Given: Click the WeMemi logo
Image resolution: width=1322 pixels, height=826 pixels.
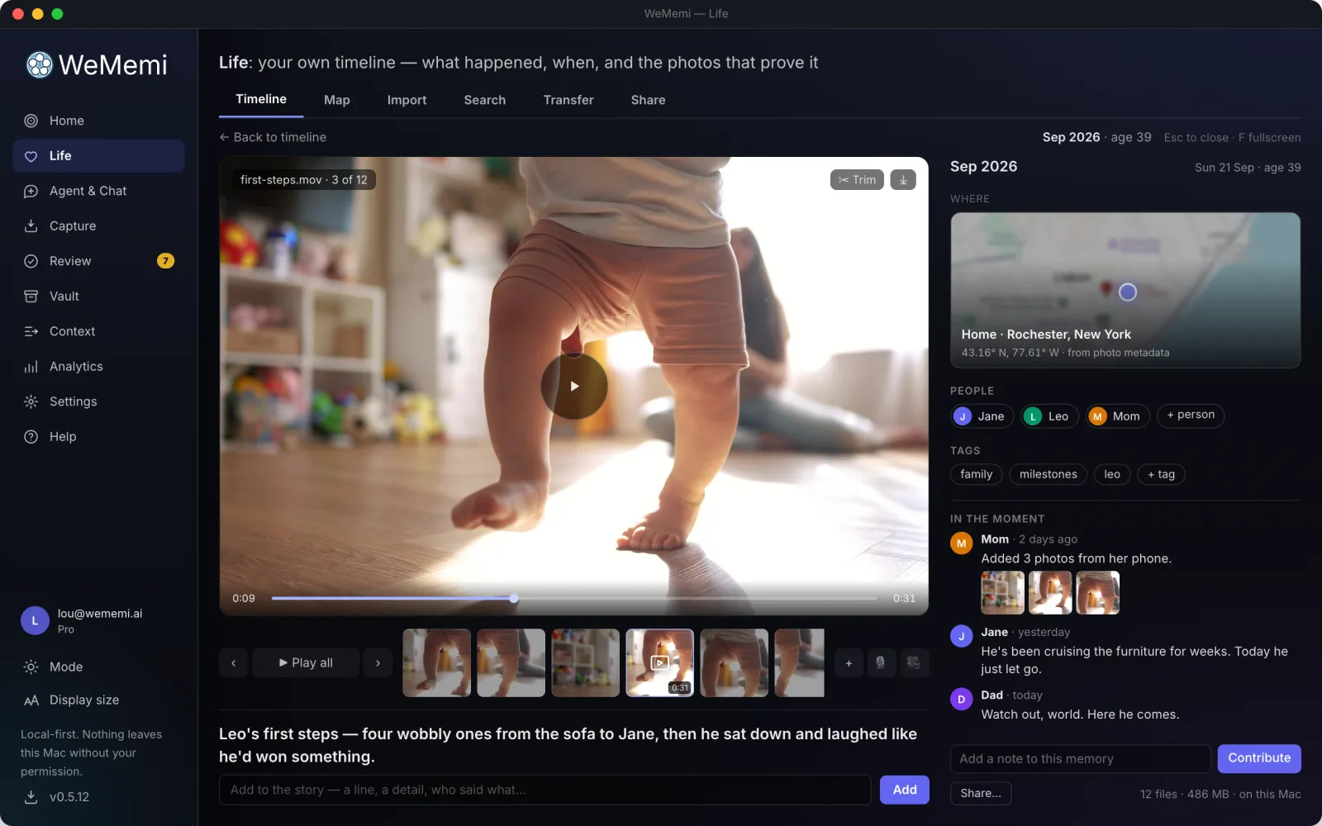Looking at the screenshot, I should click(97, 64).
